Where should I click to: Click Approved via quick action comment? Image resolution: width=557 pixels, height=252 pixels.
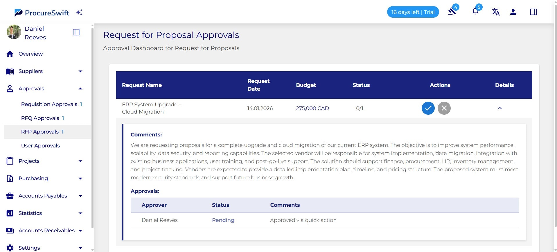[303, 220]
